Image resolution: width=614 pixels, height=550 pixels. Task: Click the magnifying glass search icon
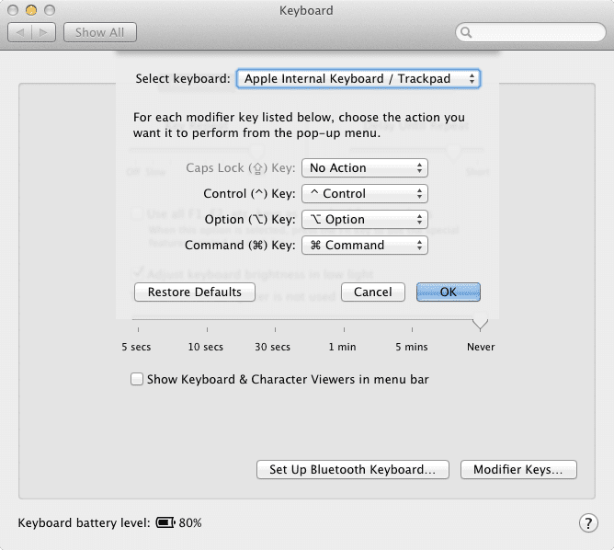[466, 32]
